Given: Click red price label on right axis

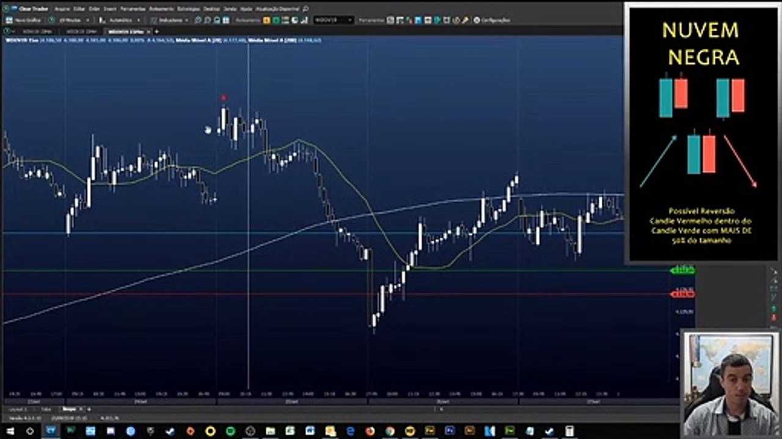Looking at the screenshot, I should tap(682, 294).
